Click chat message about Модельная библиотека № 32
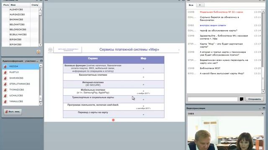This screenshot has height=150, width=268. tap(222, 12)
